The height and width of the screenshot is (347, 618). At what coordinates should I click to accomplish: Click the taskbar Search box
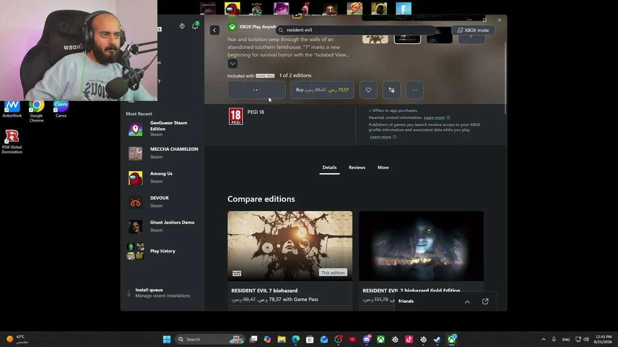pos(210,339)
